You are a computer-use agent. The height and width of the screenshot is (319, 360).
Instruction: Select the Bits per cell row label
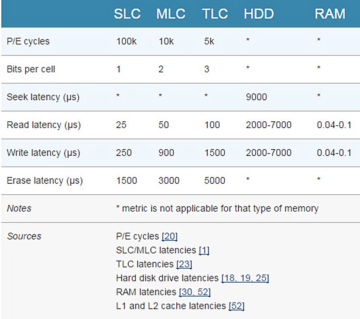pyautogui.click(x=31, y=69)
